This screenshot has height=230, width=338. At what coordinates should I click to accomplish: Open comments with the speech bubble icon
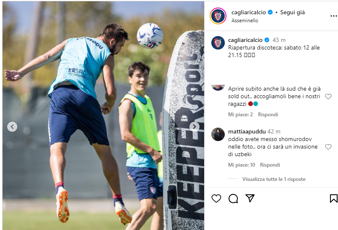tap(233, 199)
